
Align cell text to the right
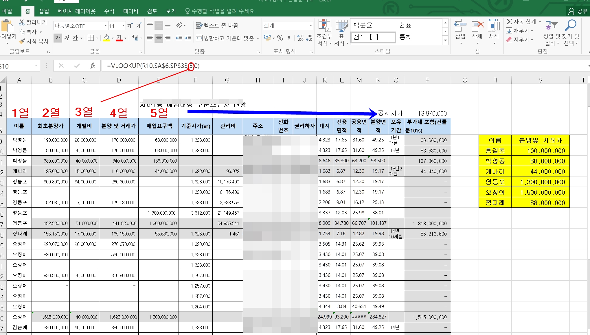point(168,38)
